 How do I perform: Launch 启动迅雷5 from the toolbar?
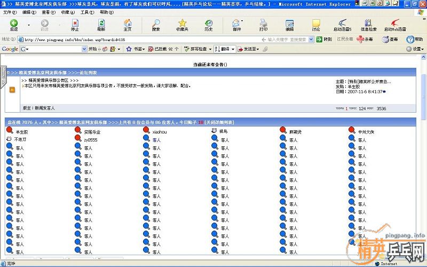tap(342, 25)
